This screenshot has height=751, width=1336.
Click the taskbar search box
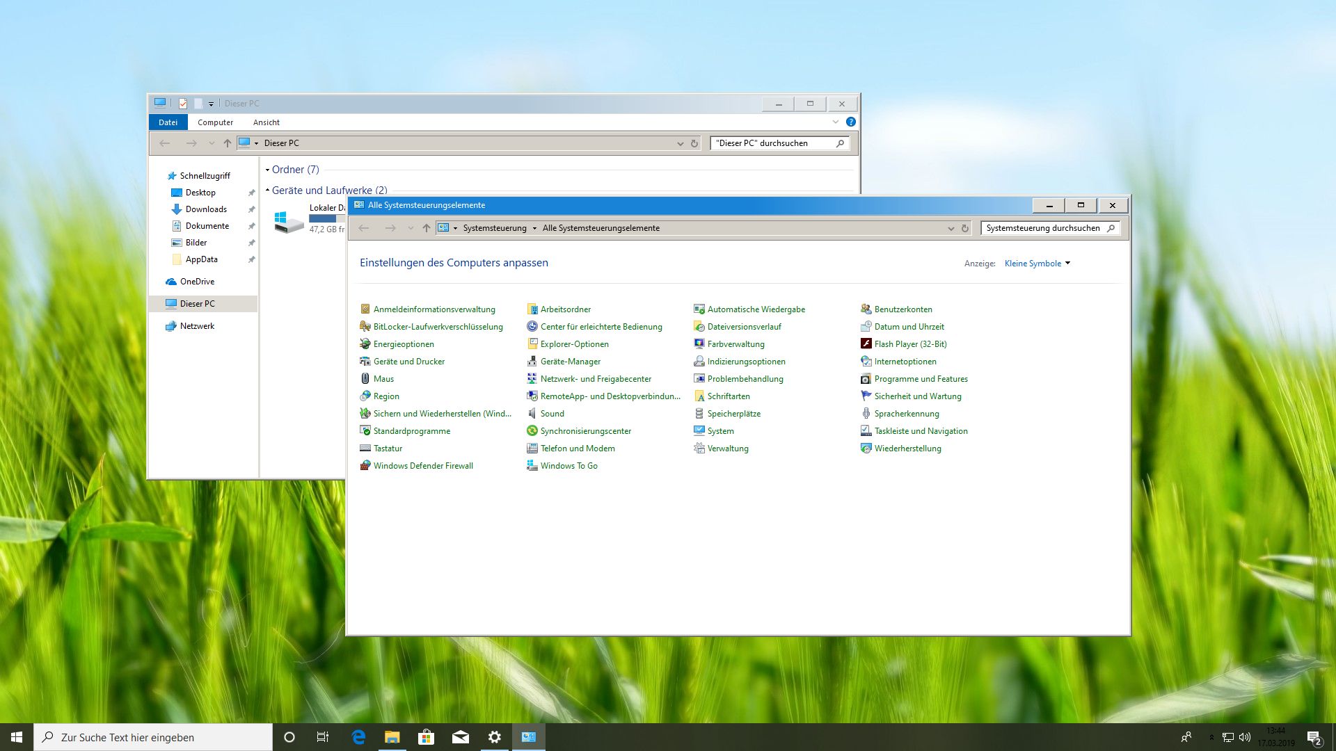tap(153, 737)
